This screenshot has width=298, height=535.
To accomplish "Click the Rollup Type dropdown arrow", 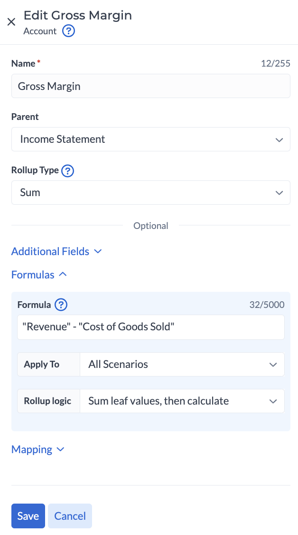I will point(279,193).
